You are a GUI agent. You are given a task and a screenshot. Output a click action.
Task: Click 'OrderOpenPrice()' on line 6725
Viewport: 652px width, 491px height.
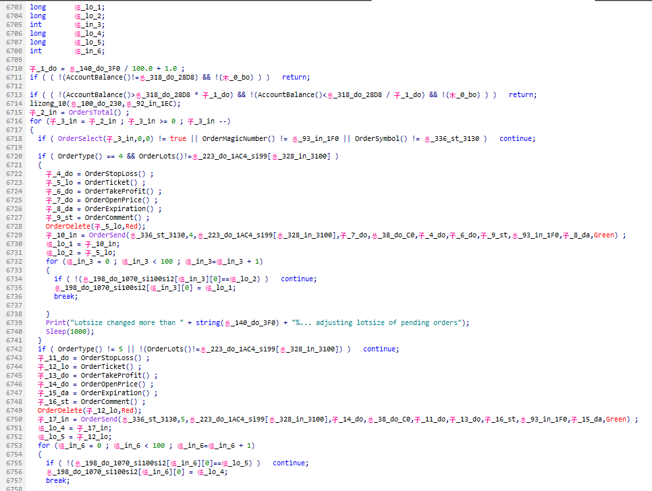point(117,200)
